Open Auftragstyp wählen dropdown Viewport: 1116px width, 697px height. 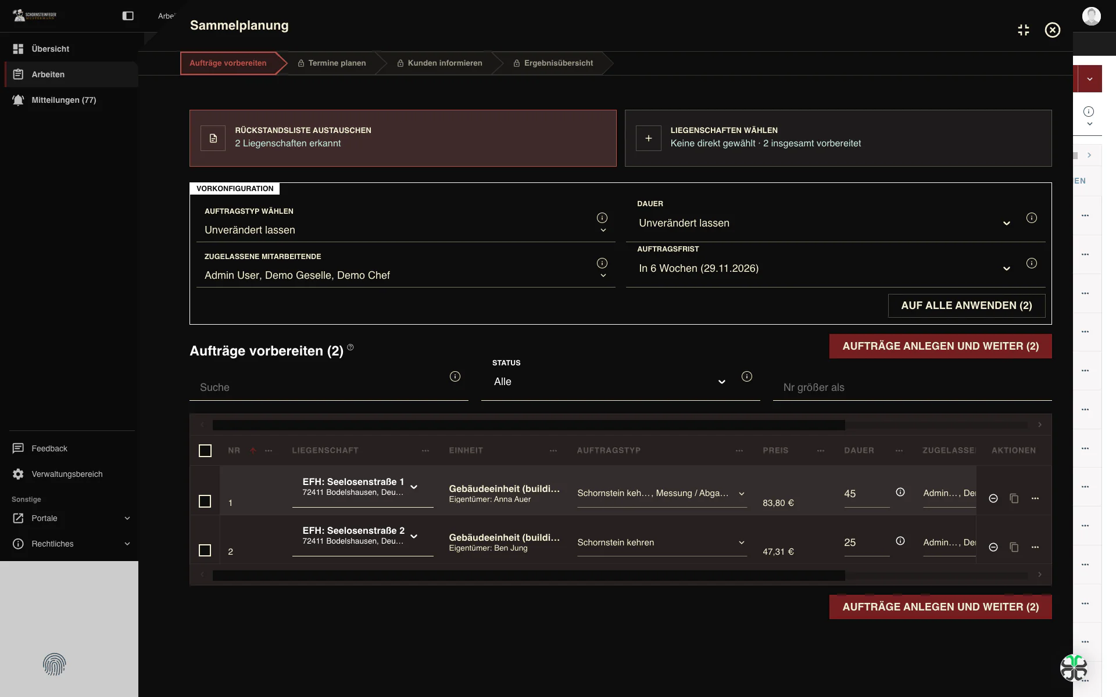tap(406, 230)
